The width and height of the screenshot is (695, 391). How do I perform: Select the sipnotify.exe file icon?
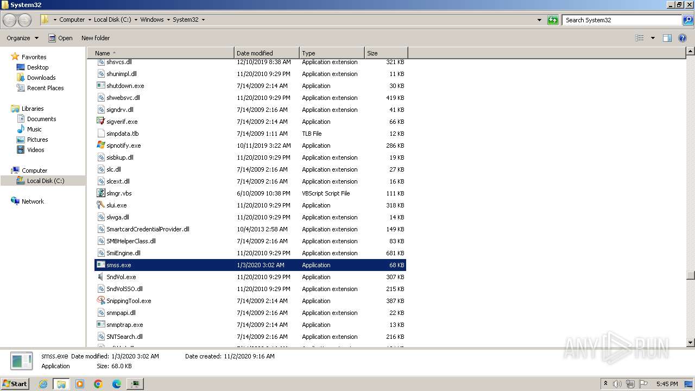pyautogui.click(x=100, y=146)
